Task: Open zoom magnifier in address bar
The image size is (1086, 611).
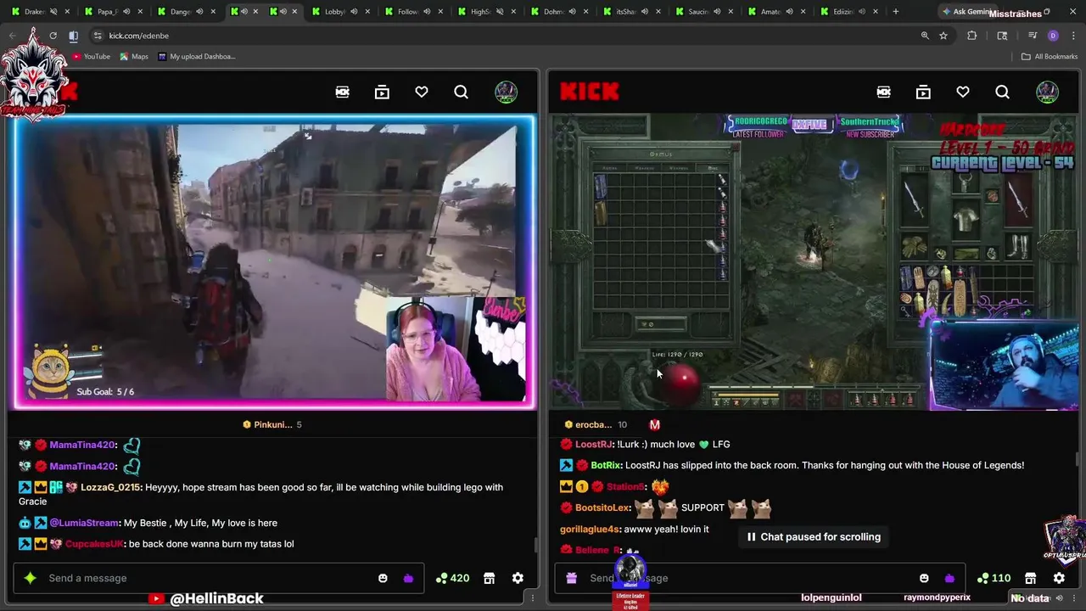Action: click(x=925, y=36)
